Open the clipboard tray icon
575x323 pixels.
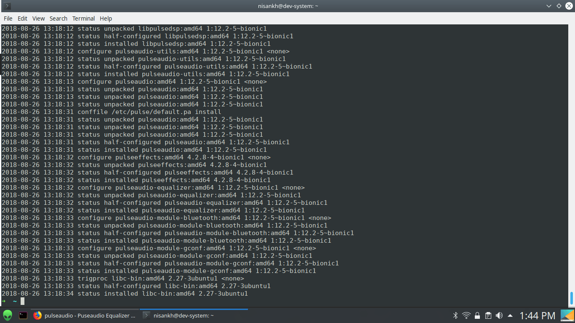click(488, 315)
